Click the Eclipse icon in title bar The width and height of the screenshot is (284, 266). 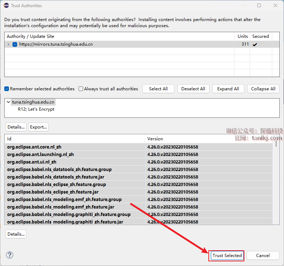point(6,5)
